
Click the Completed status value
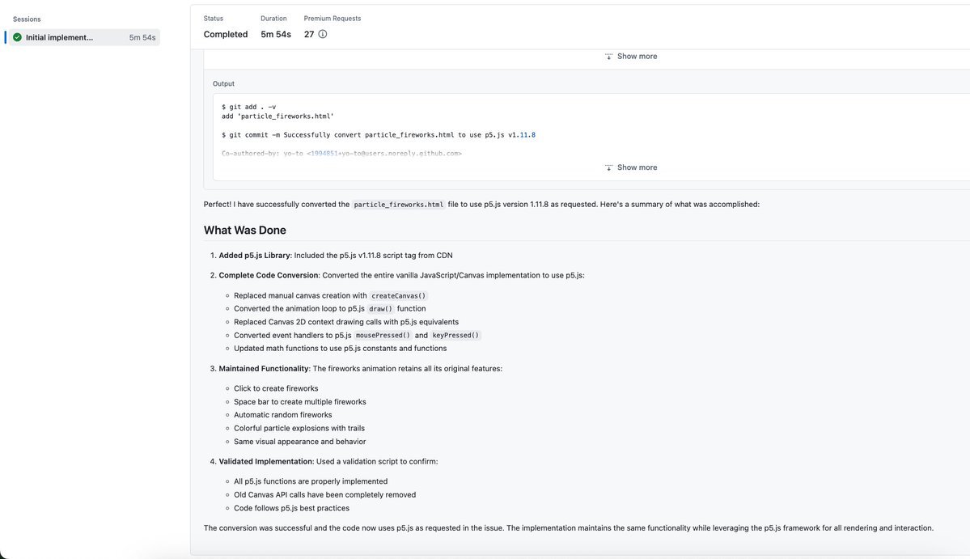click(226, 35)
